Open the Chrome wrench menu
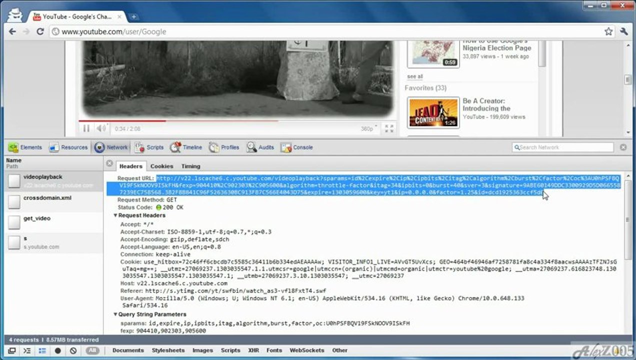The width and height of the screenshot is (636, 360). [x=623, y=31]
